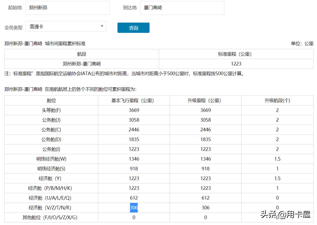Click the 单位：公里 unit label

click(x=305, y=43)
